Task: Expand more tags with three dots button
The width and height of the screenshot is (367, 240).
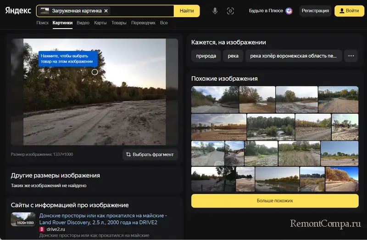Action: click(x=351, y=56)
